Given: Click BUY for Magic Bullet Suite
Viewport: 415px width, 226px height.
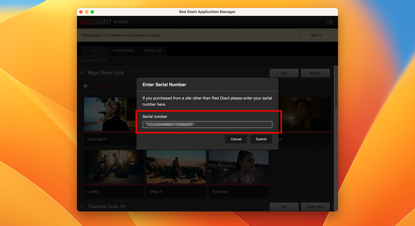Looking at the screenshot, I should coord(284,73).
